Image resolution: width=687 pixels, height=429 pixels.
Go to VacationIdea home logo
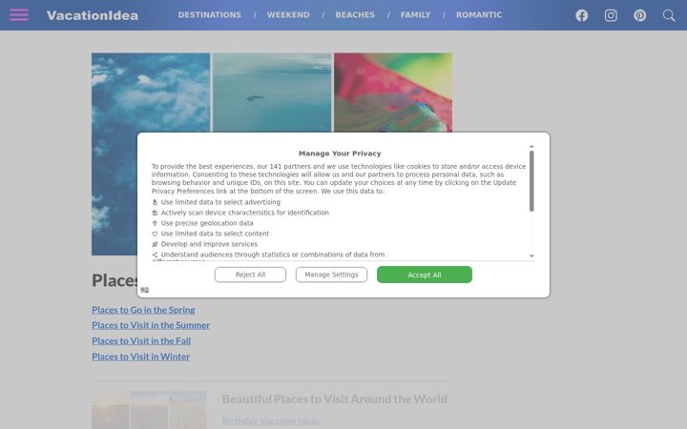point(92,15)
